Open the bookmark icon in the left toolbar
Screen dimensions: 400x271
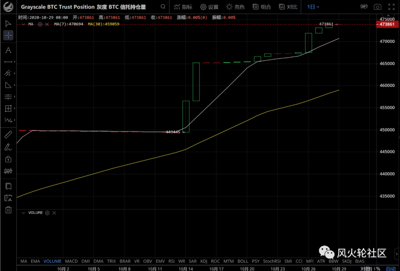pyautogui.click(x=8, y=186)
